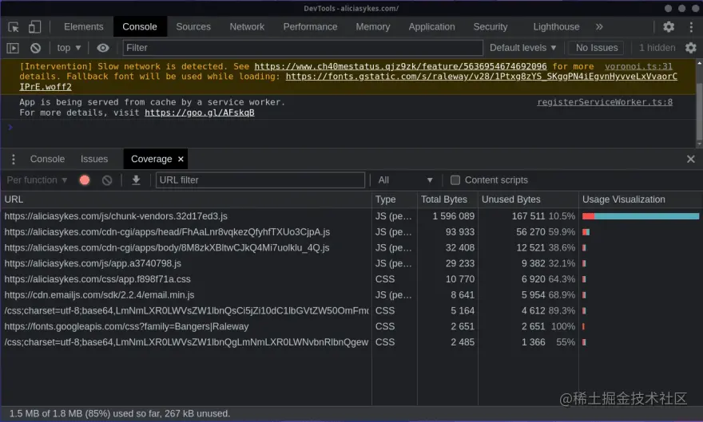Screen dimensions: 703x422
Task: Select the email.min.js row
Action: (x=351, y=295)
